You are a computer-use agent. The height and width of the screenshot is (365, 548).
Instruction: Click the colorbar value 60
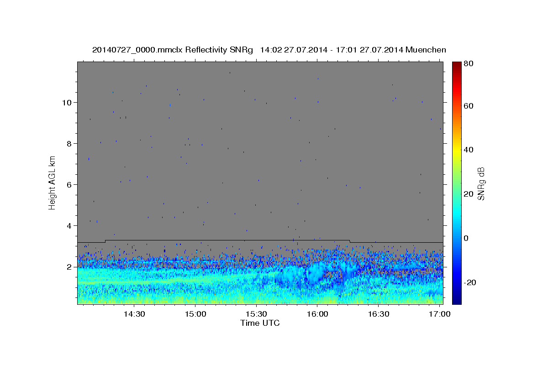[x=469, y=106]
